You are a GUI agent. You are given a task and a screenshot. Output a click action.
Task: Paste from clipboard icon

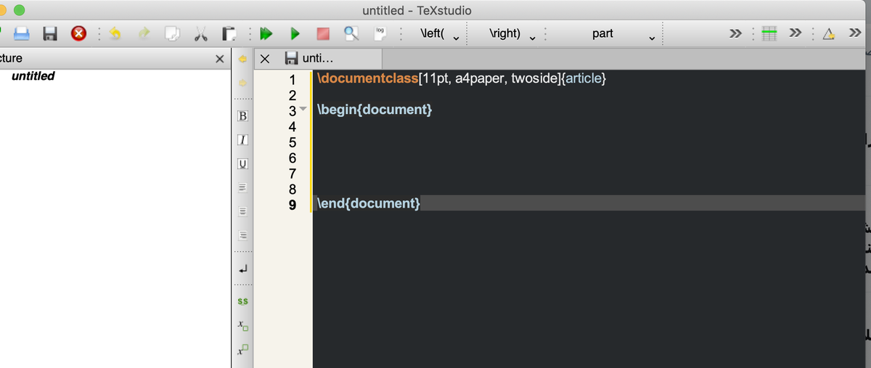click(x=229, y=33)
